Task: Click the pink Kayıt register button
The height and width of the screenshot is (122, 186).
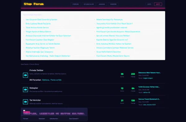Action: click(x=158, y=4)
